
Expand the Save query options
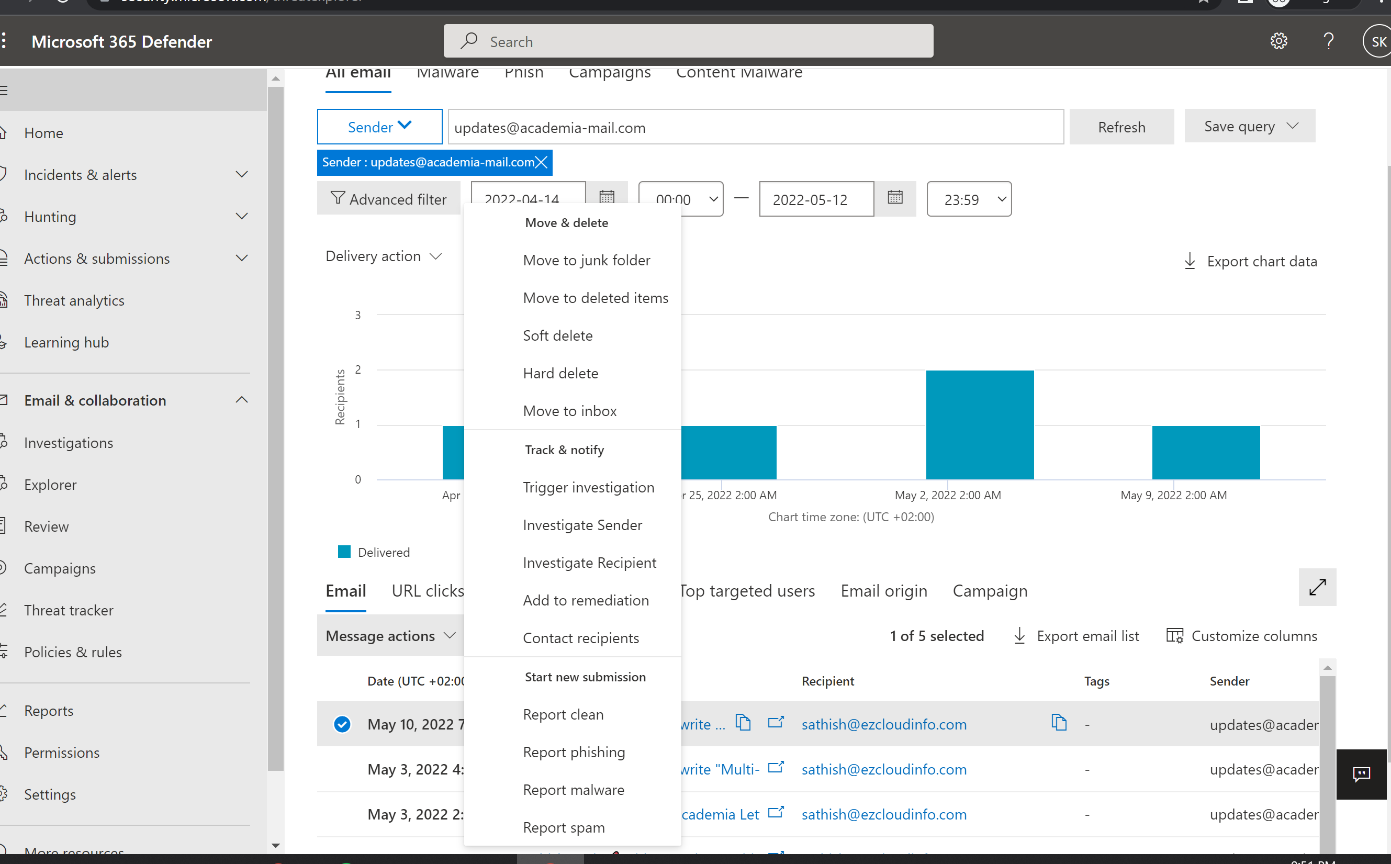pos(1293,126)
